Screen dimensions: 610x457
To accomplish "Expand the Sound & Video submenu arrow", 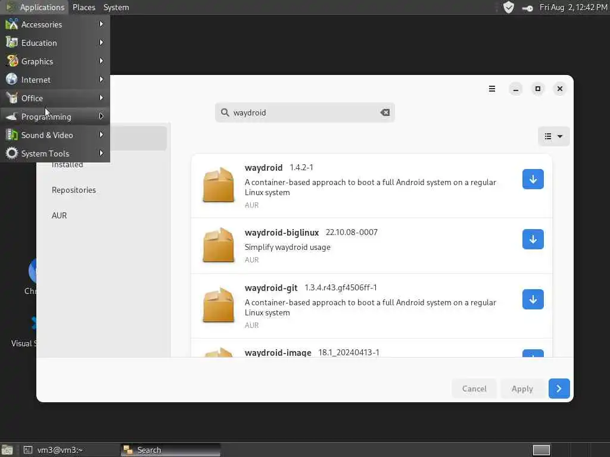I will pos(101,135).
